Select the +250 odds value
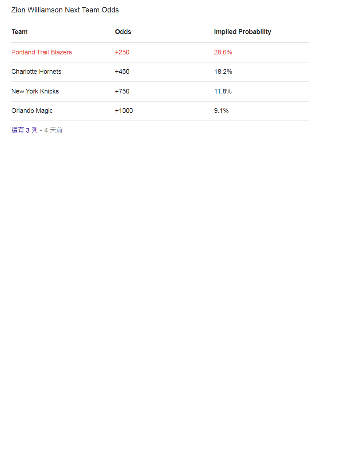 (122, 52)
